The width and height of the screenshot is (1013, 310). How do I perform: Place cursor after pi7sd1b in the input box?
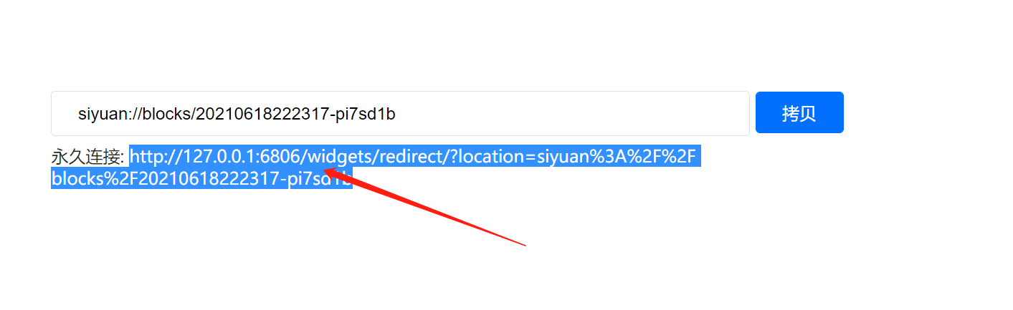pos(396,113)
